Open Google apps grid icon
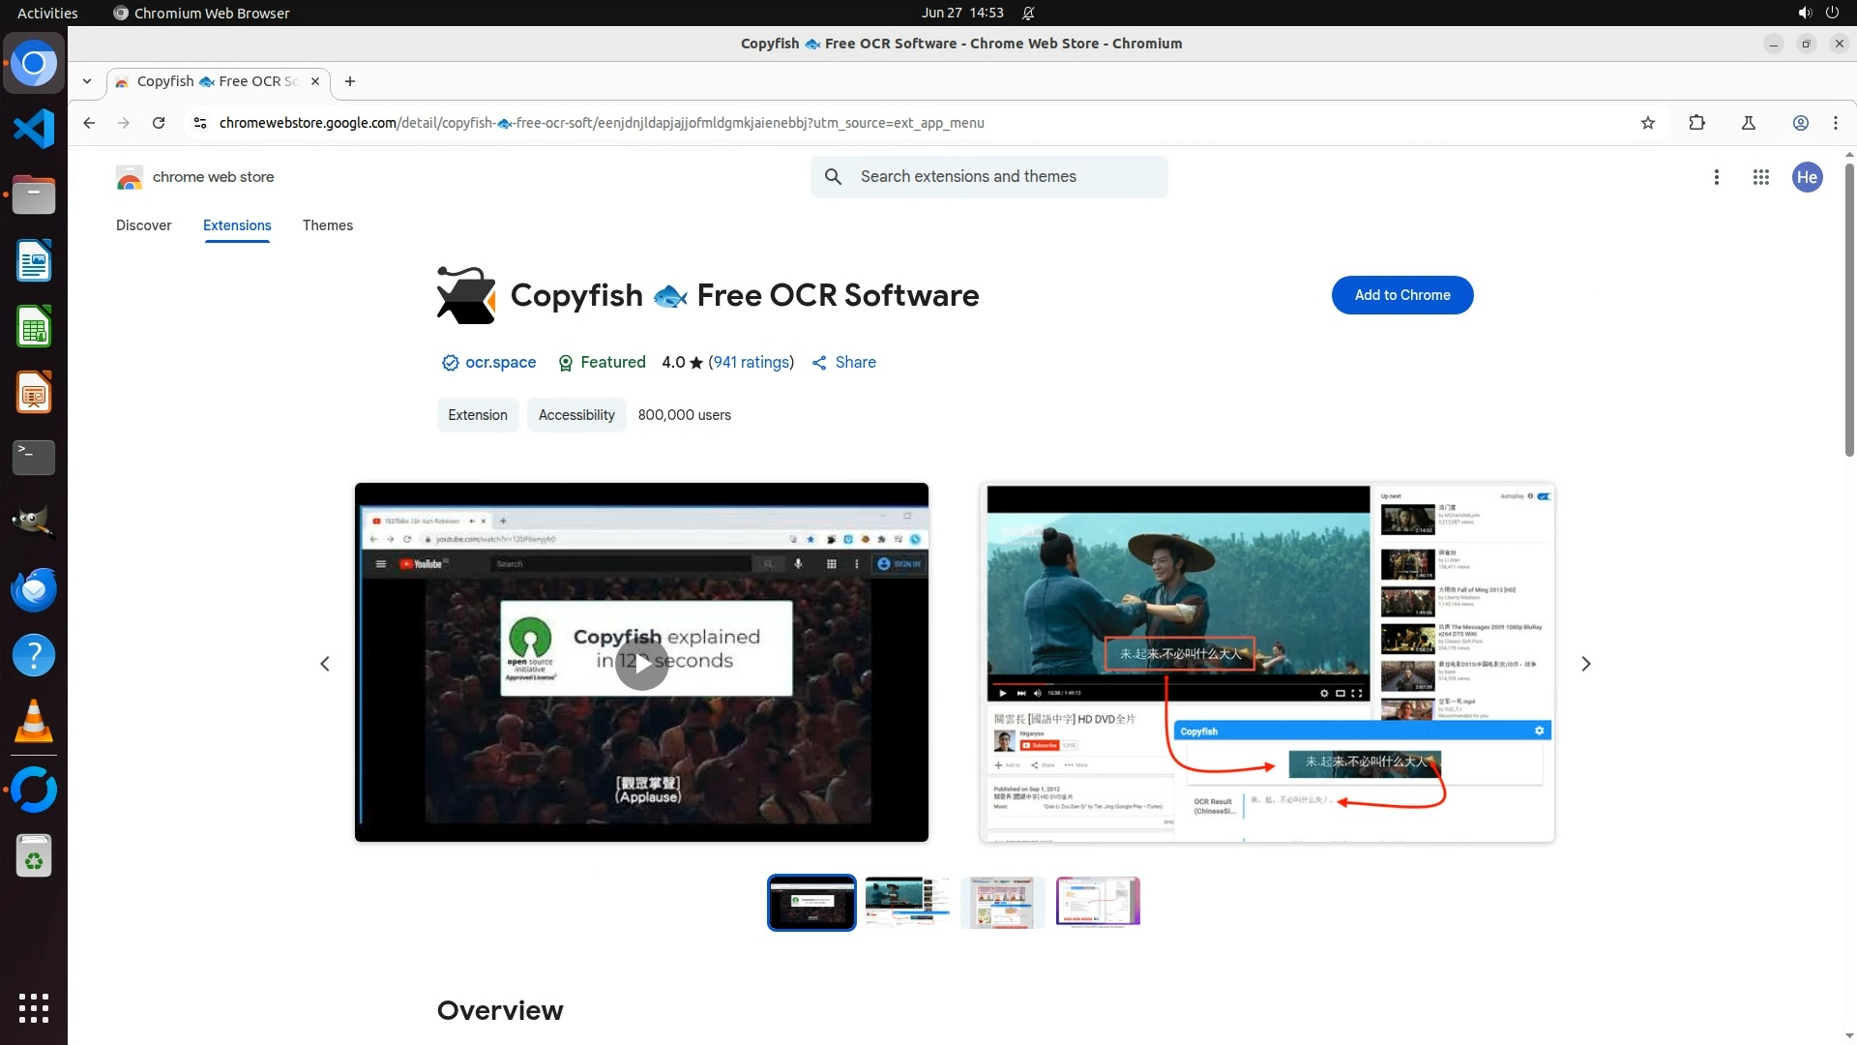Viewport: 1857px width, 1045px height. pyautogui.click(x=1760, y=177)
